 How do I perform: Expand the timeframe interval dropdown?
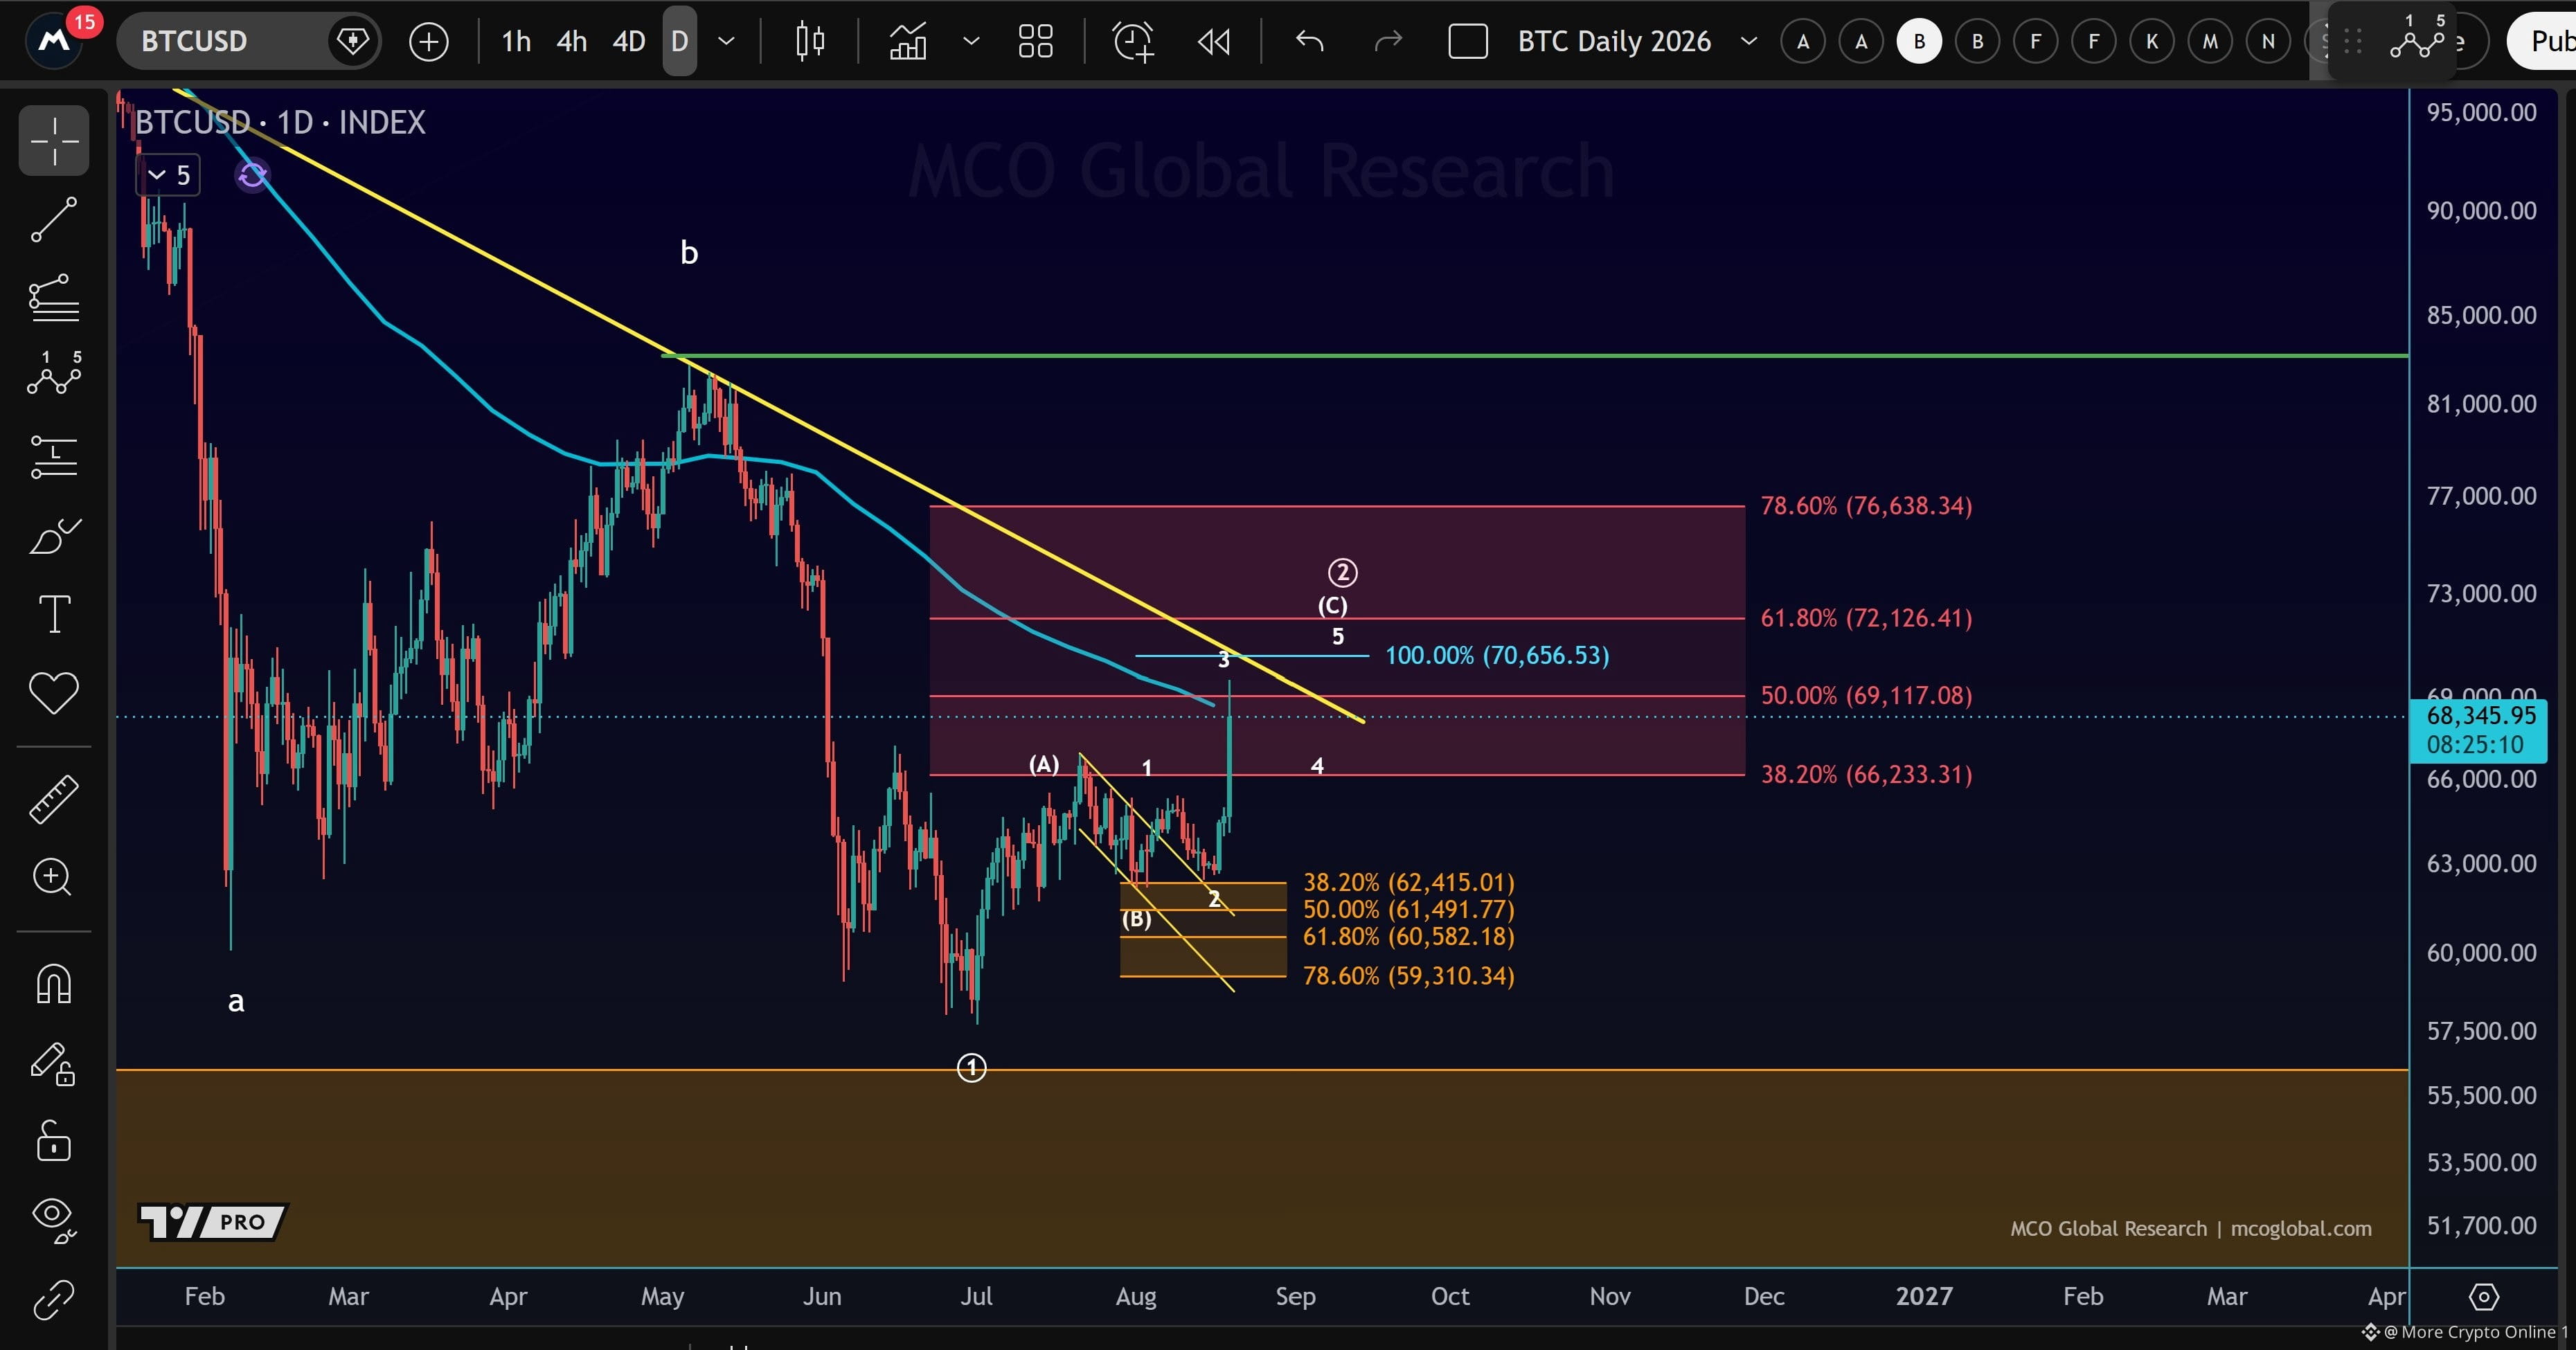tap(727, 41)
